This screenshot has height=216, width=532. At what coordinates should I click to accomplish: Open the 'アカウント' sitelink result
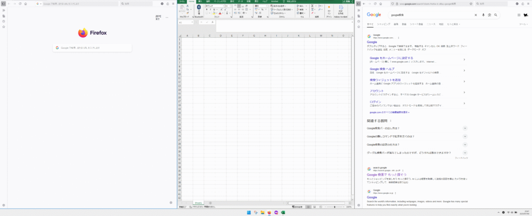tap(377, 91)
